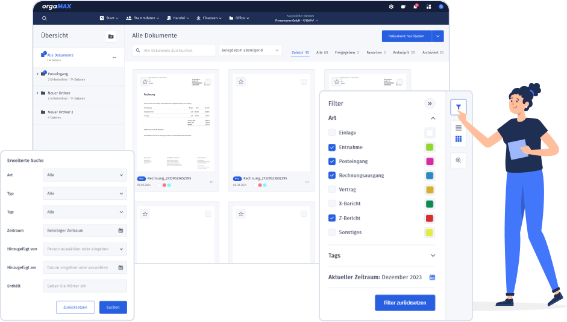The width and height of the screenshot is (567, 322).
Task: Uncheck the Z-Bericht filter checkbox
Action: (x=331, y=218)
